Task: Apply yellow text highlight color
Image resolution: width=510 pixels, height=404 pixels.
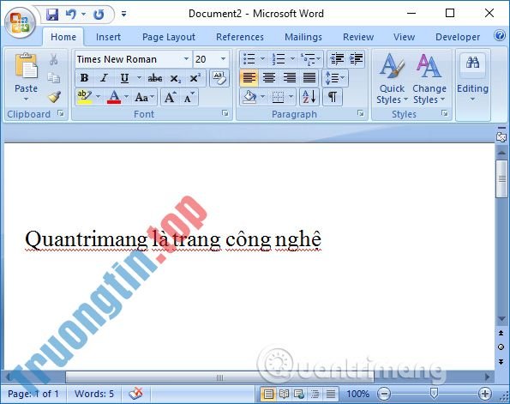Action: point(84,97)
